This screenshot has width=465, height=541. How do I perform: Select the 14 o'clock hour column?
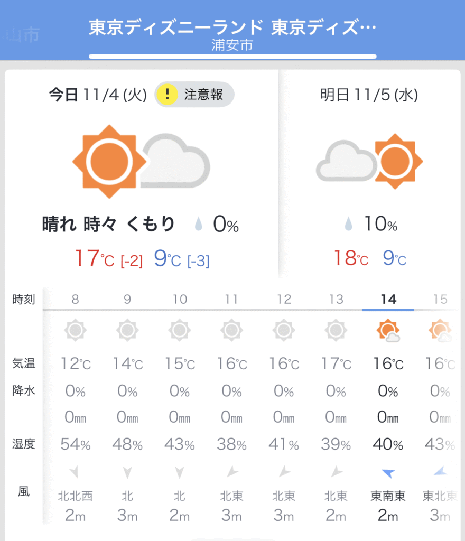tap(388, 300)
